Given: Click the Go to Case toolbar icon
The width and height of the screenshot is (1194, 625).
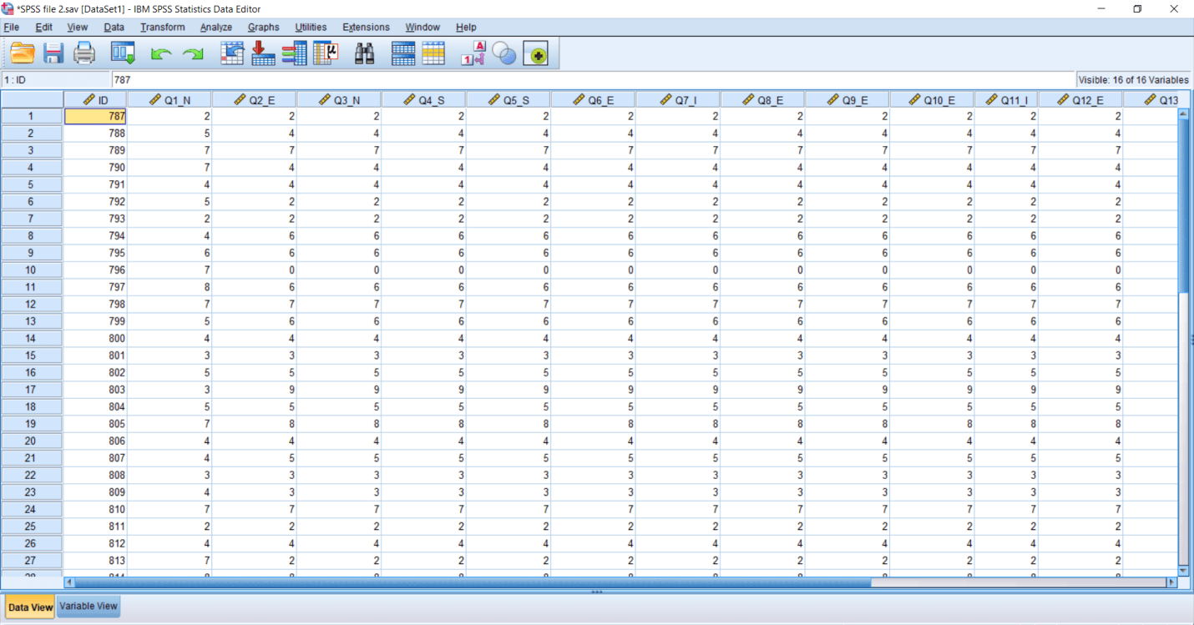Looking at the screenshot, I should pos(231,53).
